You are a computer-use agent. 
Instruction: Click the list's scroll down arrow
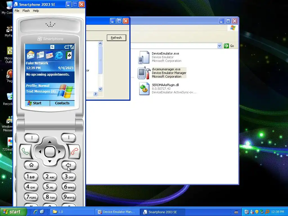[x=100, y=89]
